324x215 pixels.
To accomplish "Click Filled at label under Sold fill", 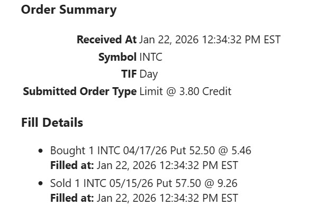I will coord(72,198).
